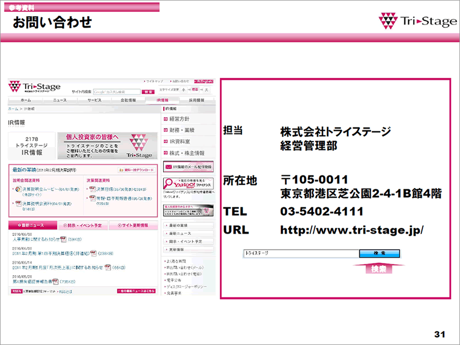Image resolution: width=460 pixels, height=345 pixels.
Task: Click PDF icon beside 第1四半期決算短信
Action: click(93, 253)
